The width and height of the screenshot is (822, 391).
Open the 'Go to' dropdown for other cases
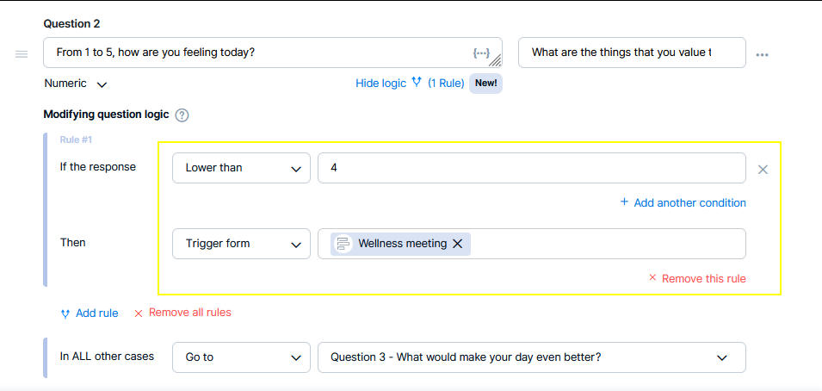click(241, 357)
